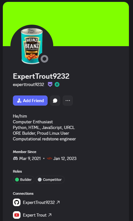Click the purple HypeSquad Bravery badge
The height and width of the screenshot is (221, 133).
(50, 84)
